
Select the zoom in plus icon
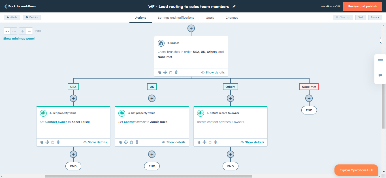coord(22,31)
